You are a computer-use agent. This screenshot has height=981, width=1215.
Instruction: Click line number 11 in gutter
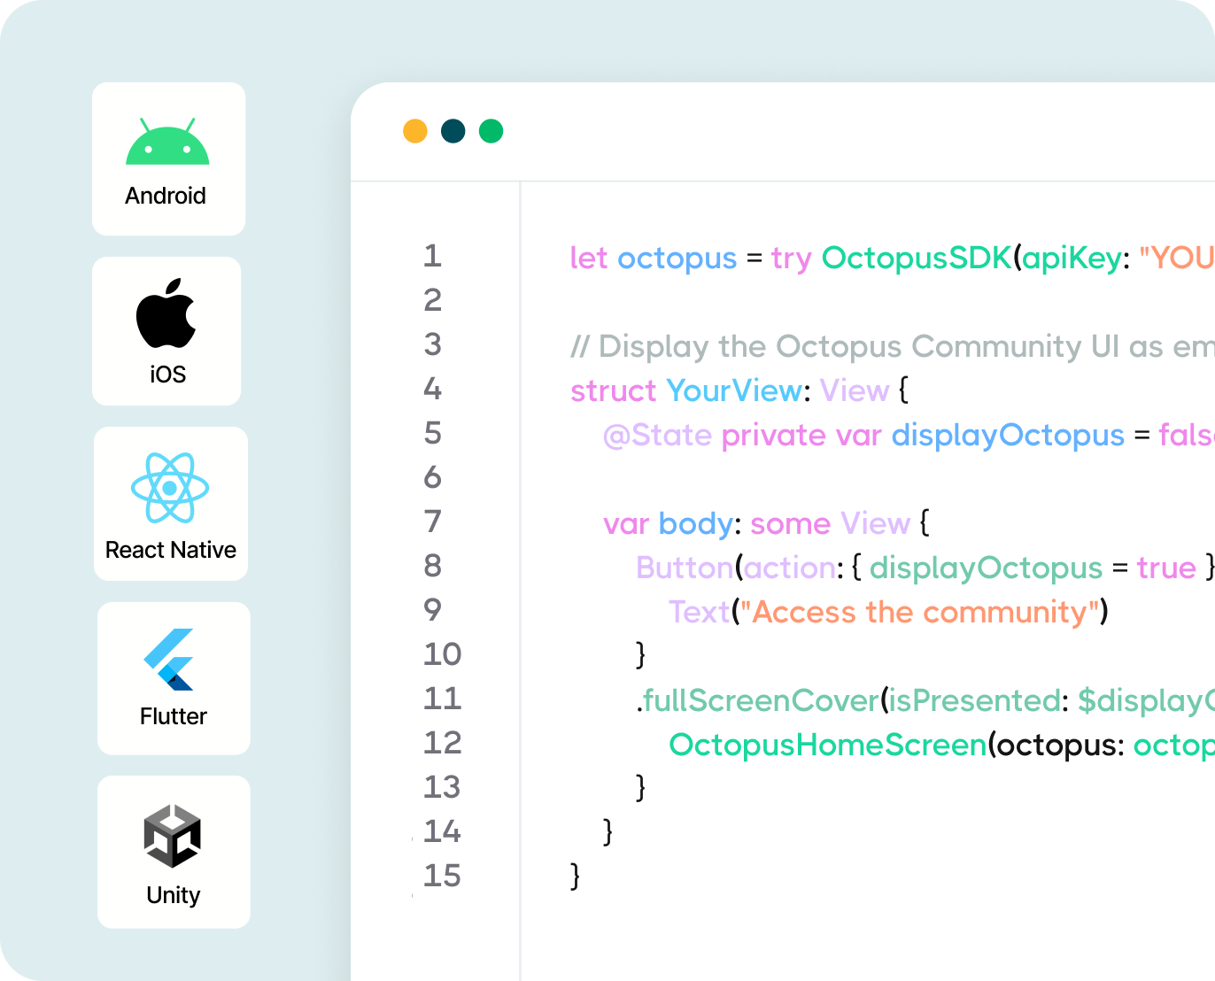click(x=442, y=699)
